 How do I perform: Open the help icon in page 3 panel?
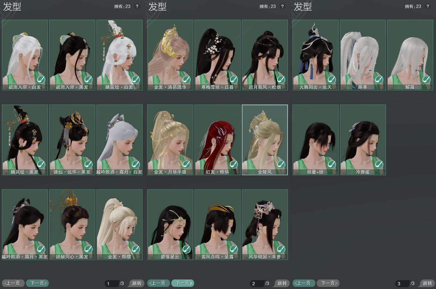[x=428, y=6]
